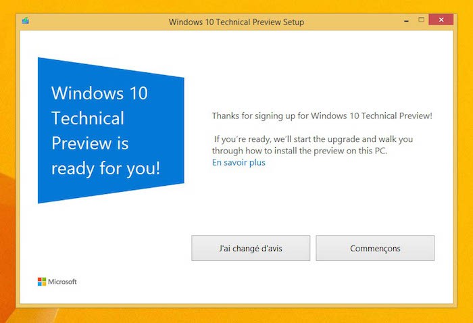Click the orange desktop wallpaper left of window
This screenshot has height=323, width=473.
click(8, 169)
